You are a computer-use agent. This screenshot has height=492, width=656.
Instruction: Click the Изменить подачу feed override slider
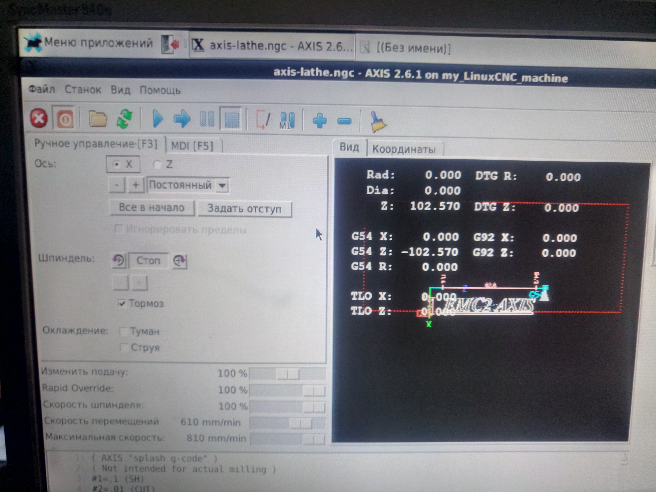[288, 374]
